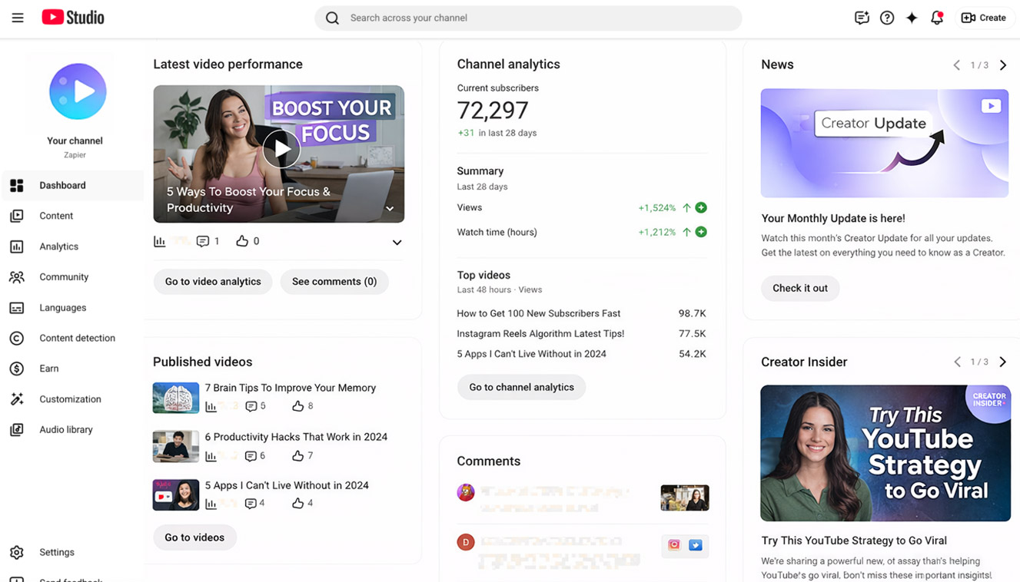The height and width of the screenshot is (582, 1020).
Task: Open the feedback inbox icon top right
Action: (862, 17)
